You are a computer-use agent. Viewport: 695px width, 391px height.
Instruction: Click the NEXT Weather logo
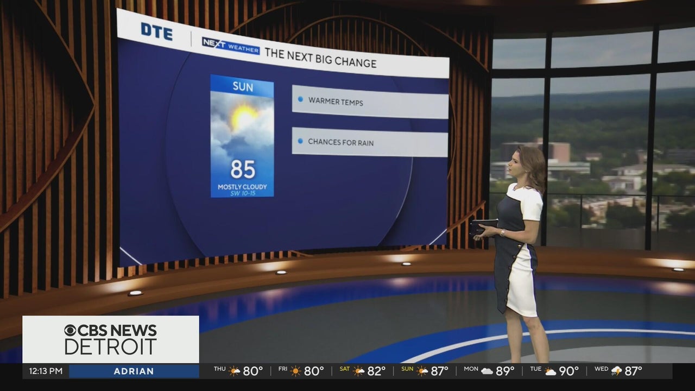click(x=231, y=46)
